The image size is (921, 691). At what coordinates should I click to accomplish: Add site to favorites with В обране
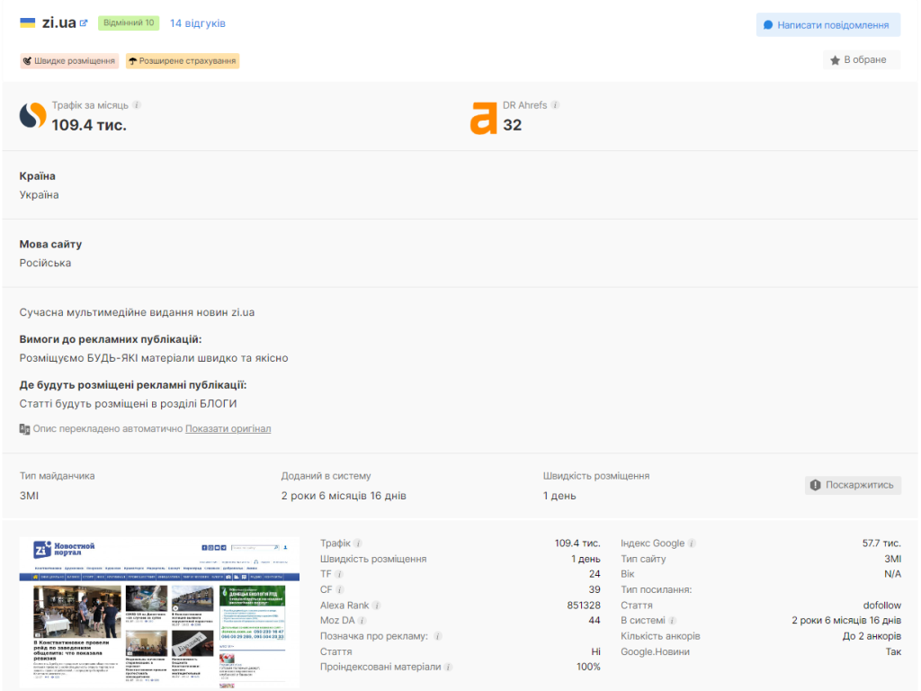point(861,60)
